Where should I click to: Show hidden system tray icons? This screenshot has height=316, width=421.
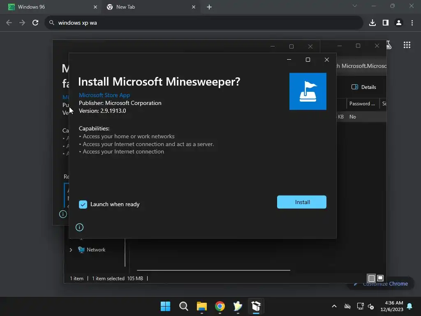(334, 306)
